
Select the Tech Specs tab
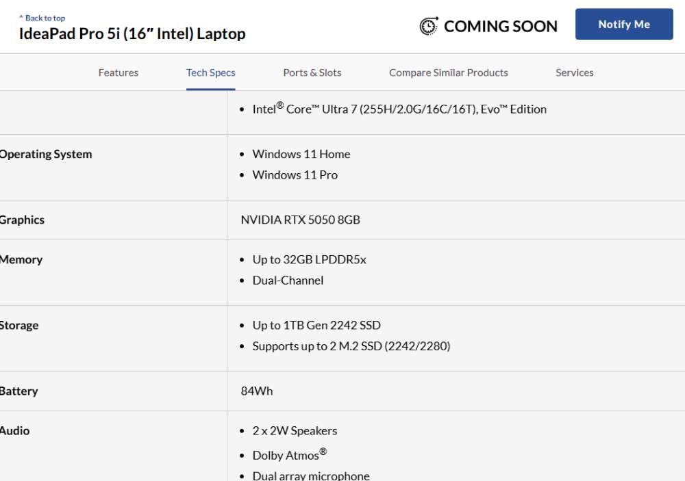[x=210, y=73]
